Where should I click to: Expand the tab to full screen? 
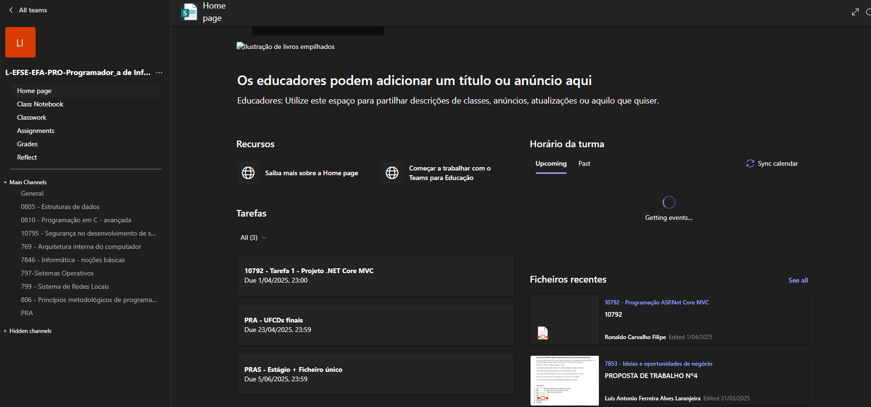[855, 12]
